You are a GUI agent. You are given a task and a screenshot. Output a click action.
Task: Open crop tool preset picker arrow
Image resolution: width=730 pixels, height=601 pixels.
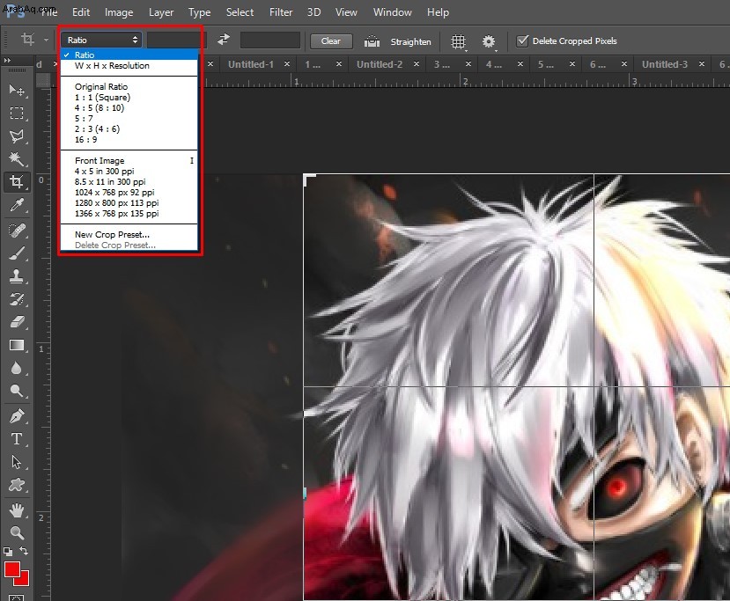[46, 40]
